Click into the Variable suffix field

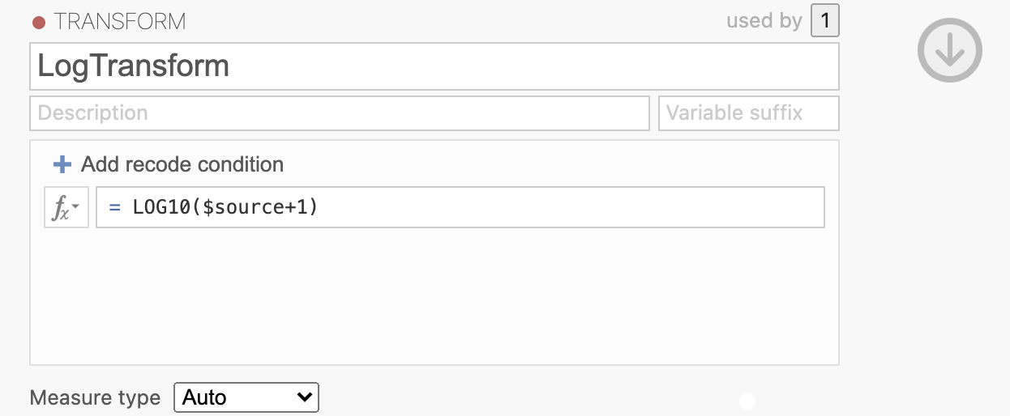(749, 113)
